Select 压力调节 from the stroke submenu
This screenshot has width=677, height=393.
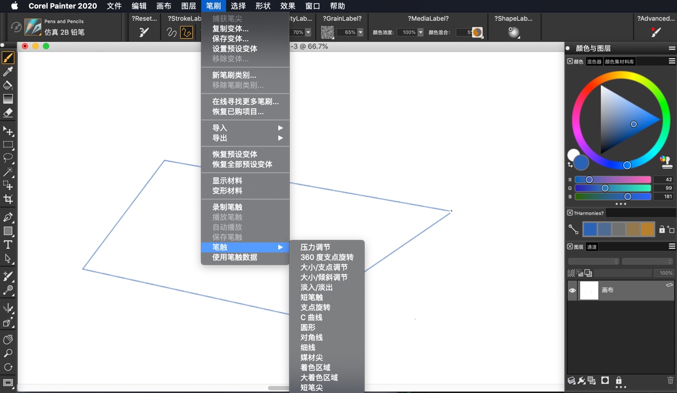tap(315, 247)
